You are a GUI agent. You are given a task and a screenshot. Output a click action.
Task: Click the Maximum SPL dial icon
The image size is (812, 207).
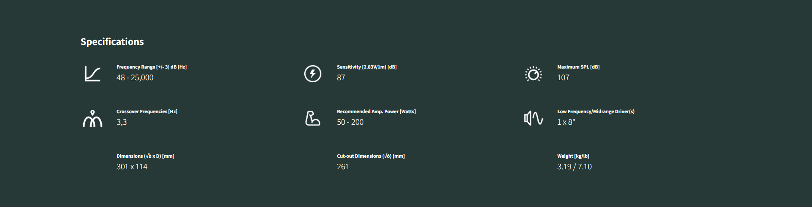[x=533, y=74]
